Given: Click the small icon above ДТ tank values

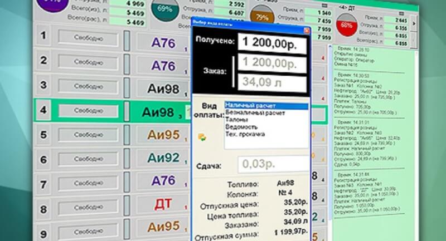Looking at the screenshot, I should click(401, 13).
